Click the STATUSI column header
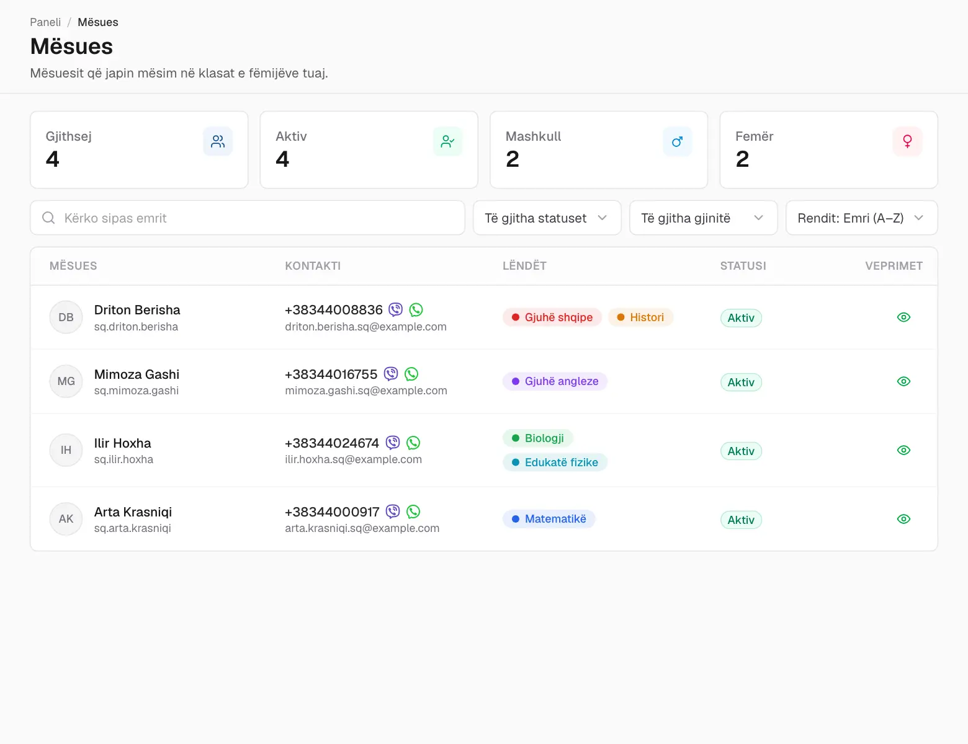 743,266
